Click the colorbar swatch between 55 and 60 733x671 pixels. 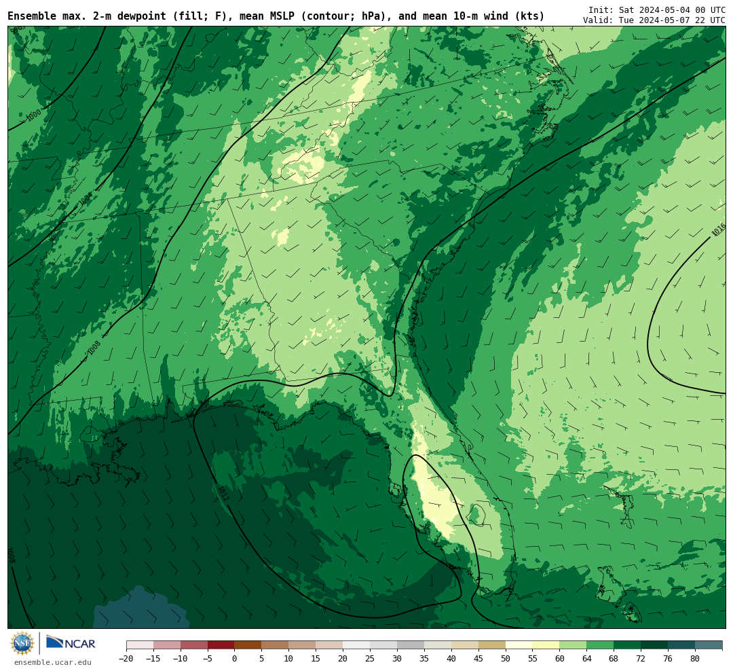pyautogui.click(x=546, y=645)
